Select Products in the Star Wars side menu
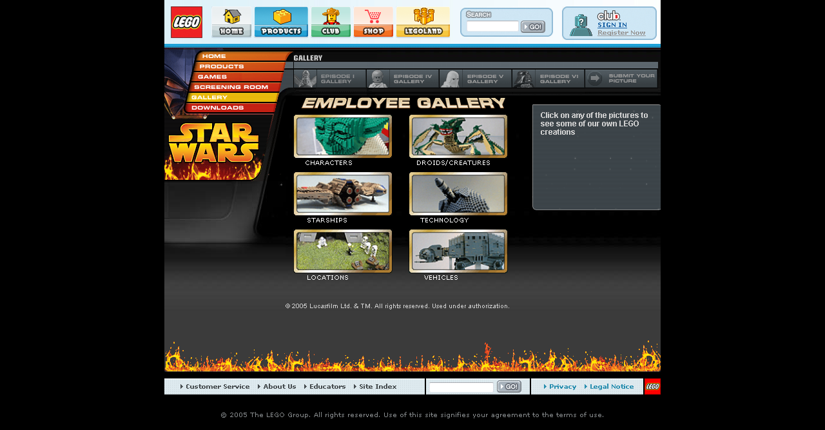The height and width of the screenshot is (430, 825). pos(222,66)
